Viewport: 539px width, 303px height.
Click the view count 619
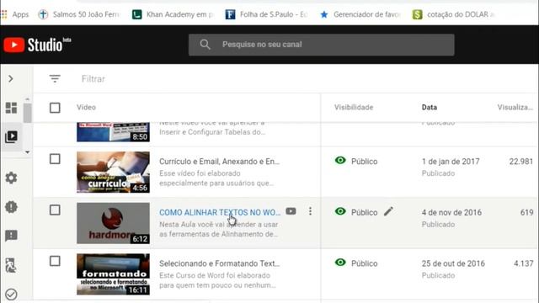pyautogui.click(x=526, y=213)
